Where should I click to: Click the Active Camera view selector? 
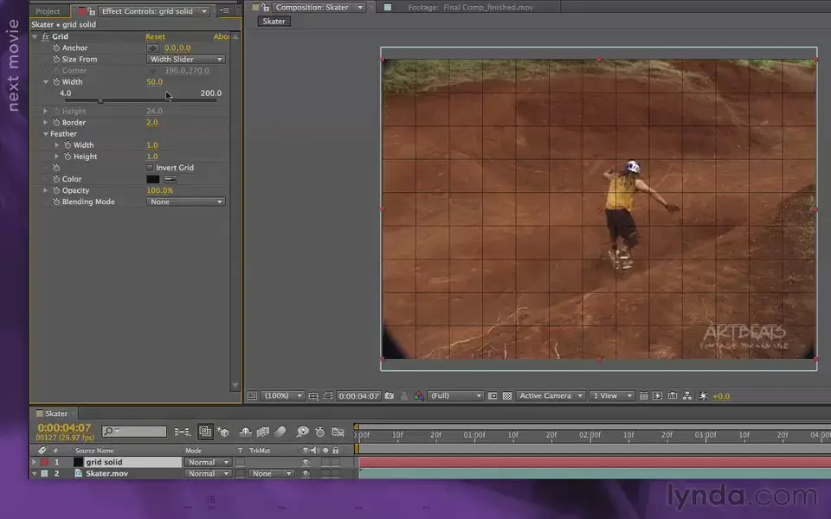coord(550,395)
